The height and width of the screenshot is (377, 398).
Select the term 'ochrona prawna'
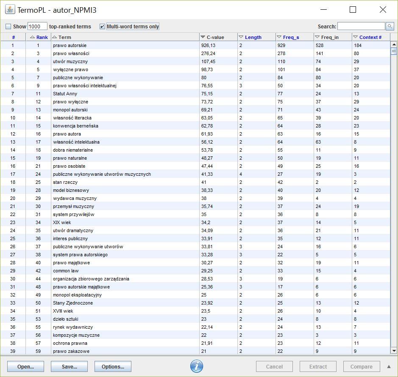coord(70,343)
